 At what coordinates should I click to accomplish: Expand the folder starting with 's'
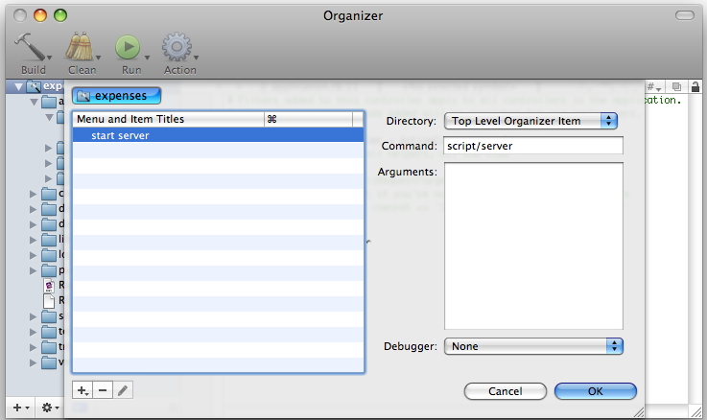click(x=33, y=316)
